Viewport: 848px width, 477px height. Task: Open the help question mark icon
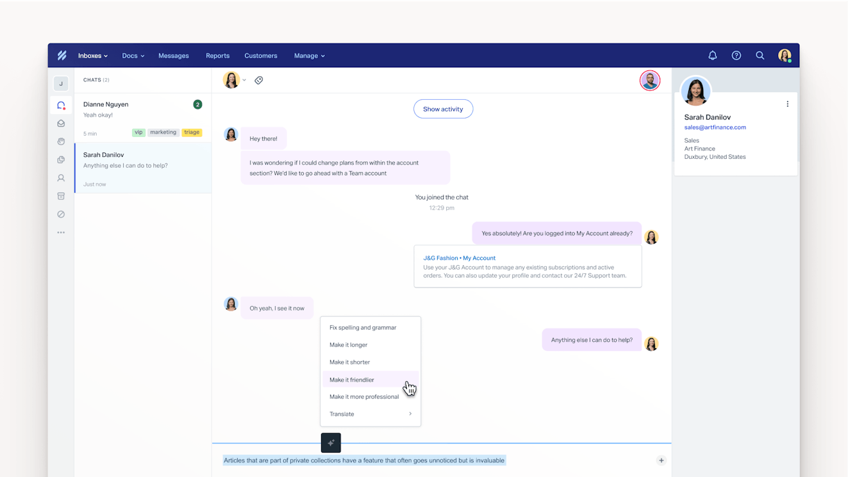point(736,56)
